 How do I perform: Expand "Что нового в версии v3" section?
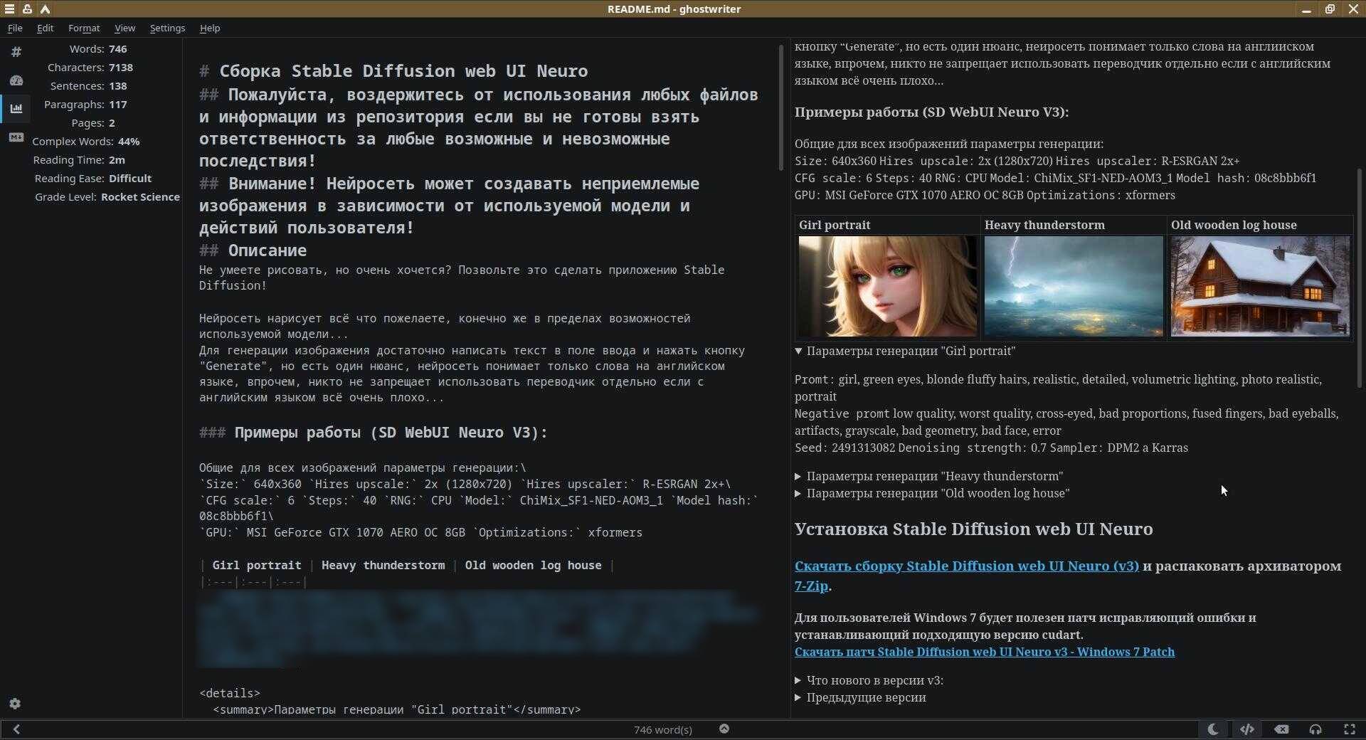coord(869,680)
